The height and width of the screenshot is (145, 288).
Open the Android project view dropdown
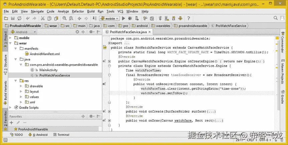pyautogui.click(x=23, y=32)
